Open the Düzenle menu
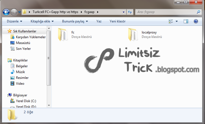The height and width of the screenshot is (124, 205). [x=14, y=21]
